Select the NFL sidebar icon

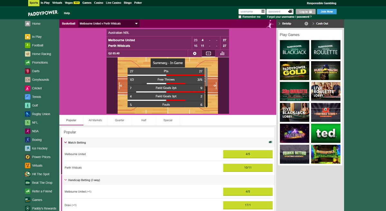[28, 123]
